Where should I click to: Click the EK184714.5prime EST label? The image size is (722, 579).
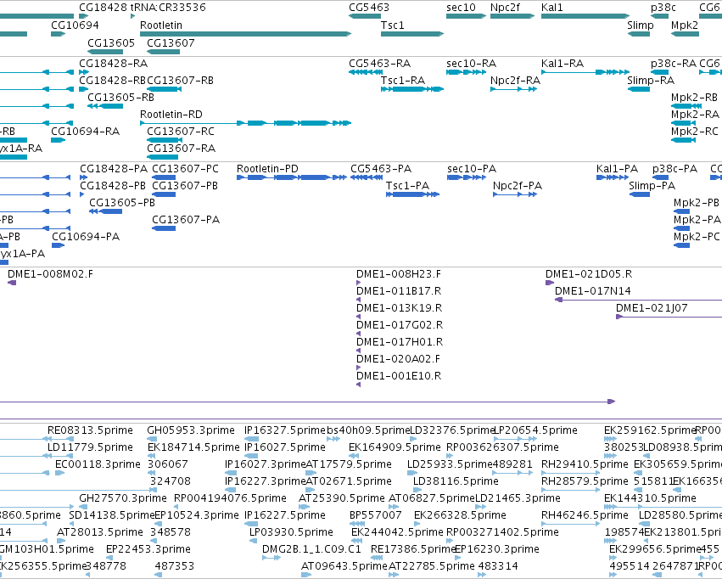click(193, 447)
